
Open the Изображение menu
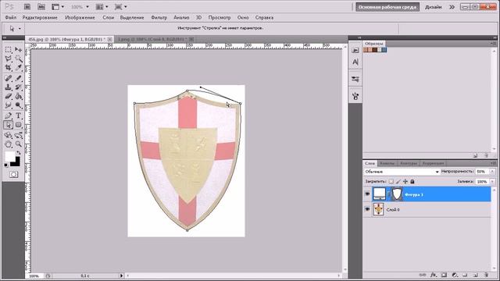(80, 17)
